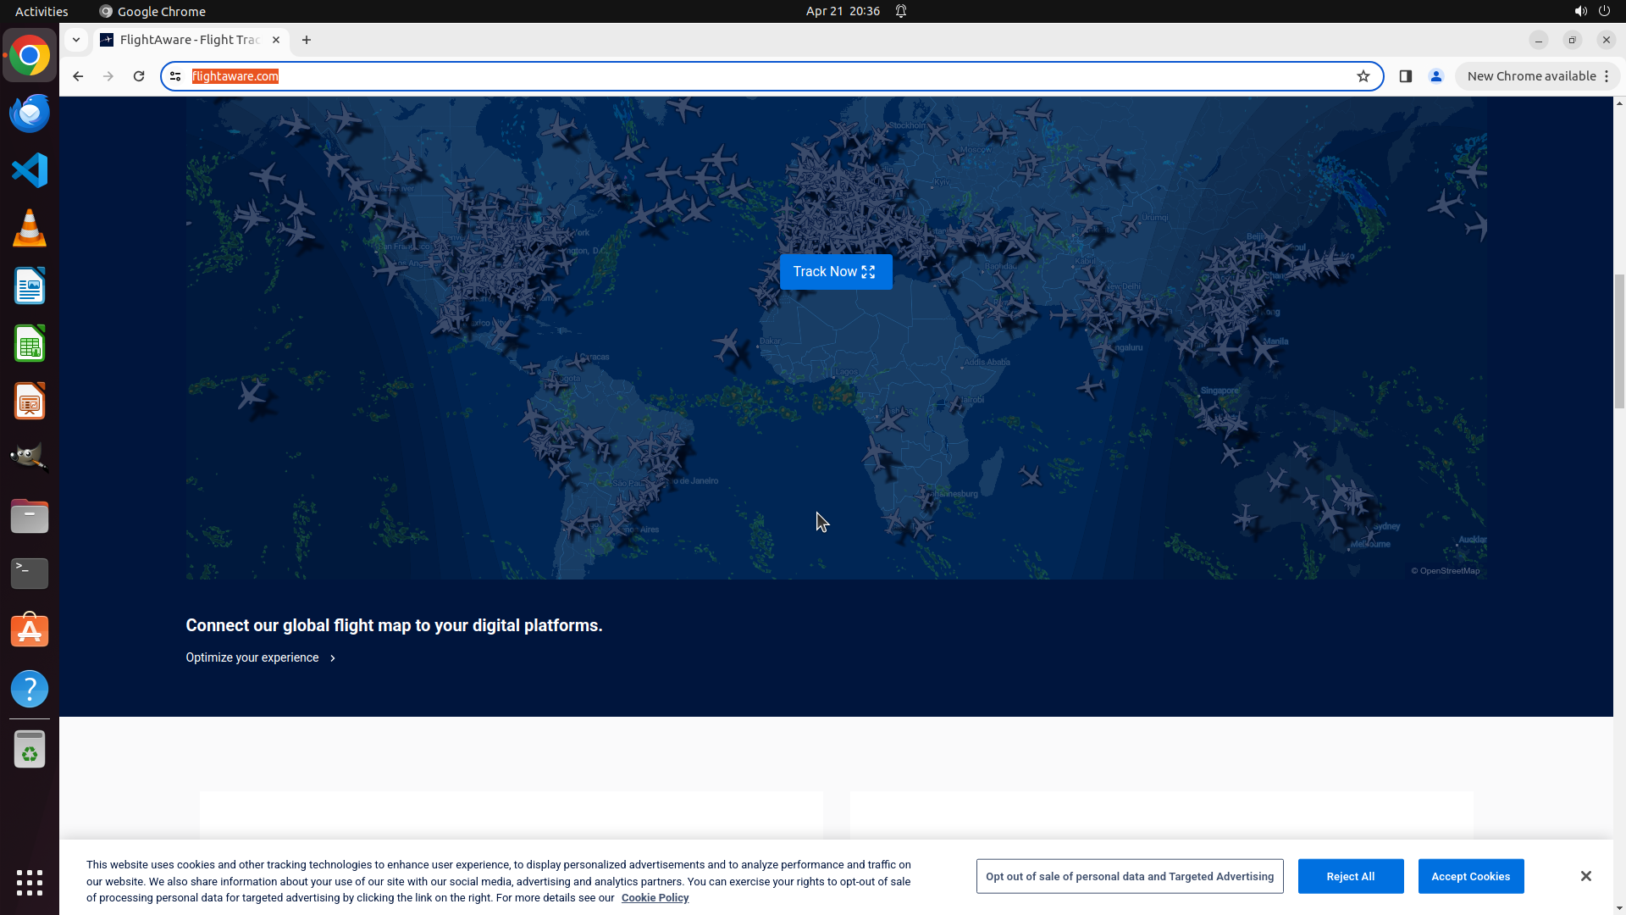1626x915 pixels.
Task: Toggle the Chrome side panel
Action: coord(1405,76)
